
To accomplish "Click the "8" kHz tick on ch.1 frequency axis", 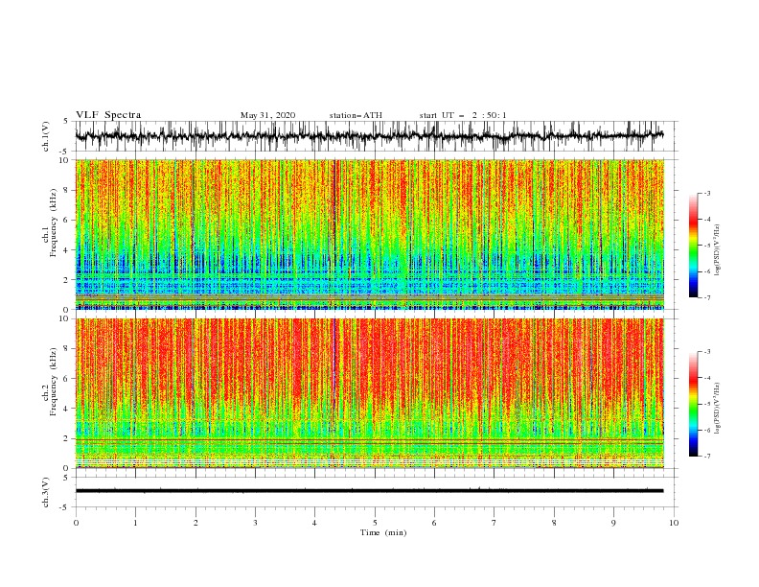I will [66, 190].
